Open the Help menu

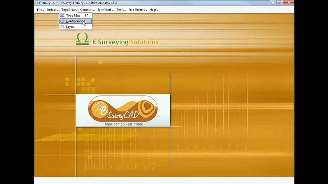tap(153, 10)
